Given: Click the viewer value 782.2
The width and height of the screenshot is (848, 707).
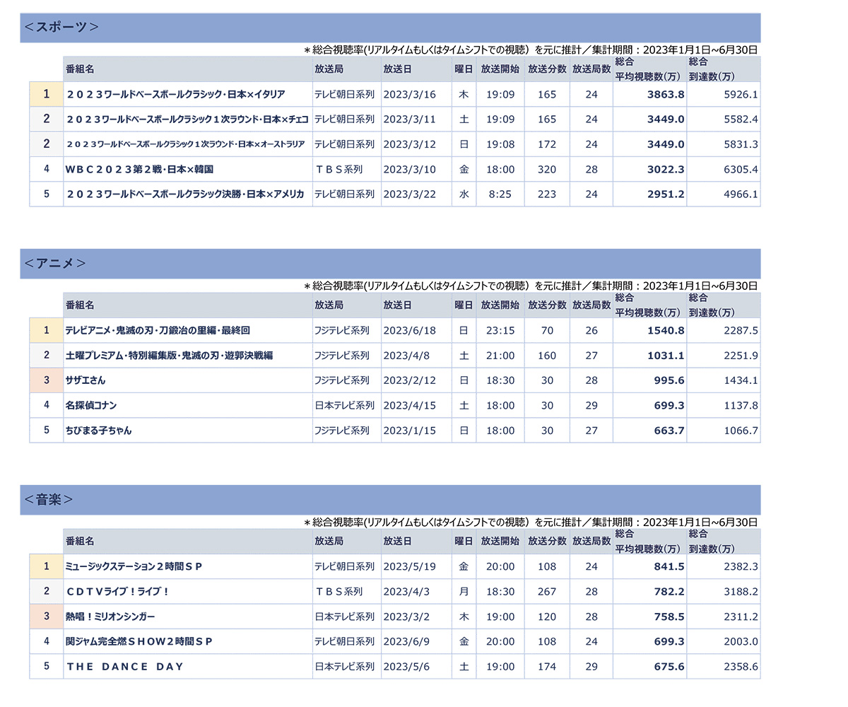Looking at the screenshot, I should 669,592.
